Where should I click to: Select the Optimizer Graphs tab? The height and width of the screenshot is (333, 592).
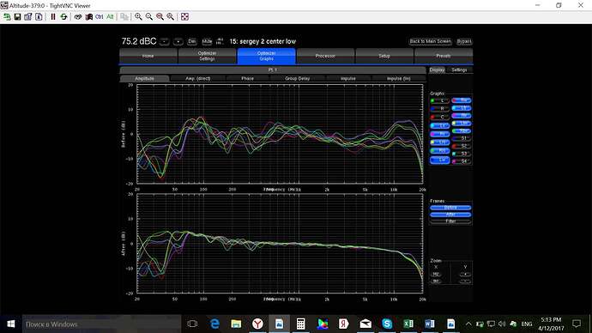tap(267, 56)
